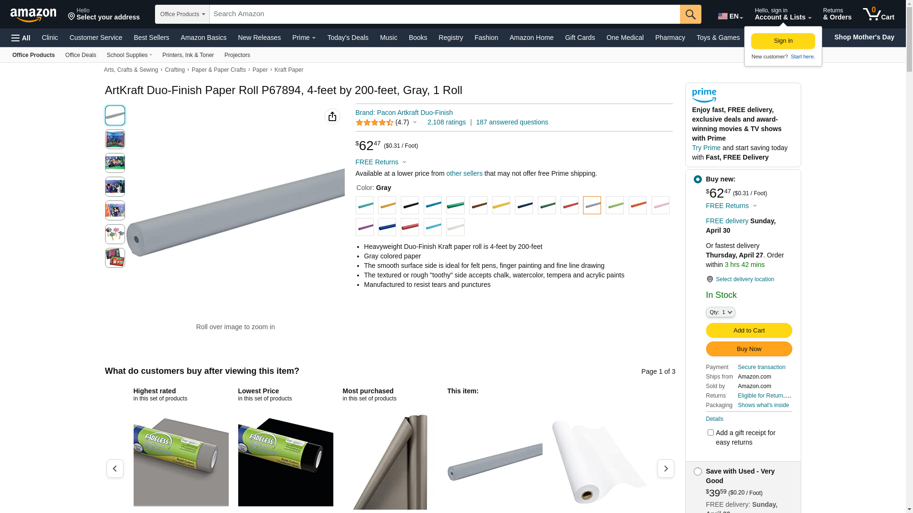Click the next carousel arrow
Screen dimensions: 913x513
click(665, 468)
